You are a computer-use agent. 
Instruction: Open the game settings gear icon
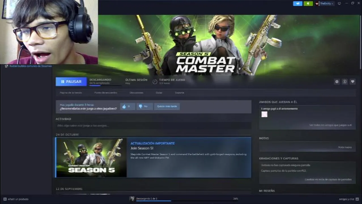click(337, 82)
